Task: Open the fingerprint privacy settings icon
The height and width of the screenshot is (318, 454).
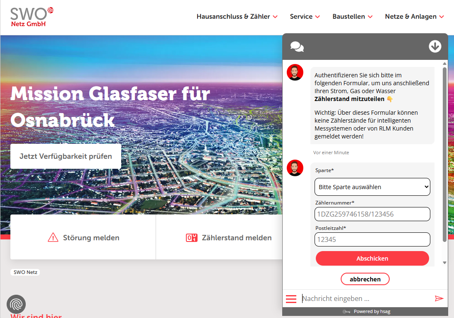Action: (x=16, y=304)
